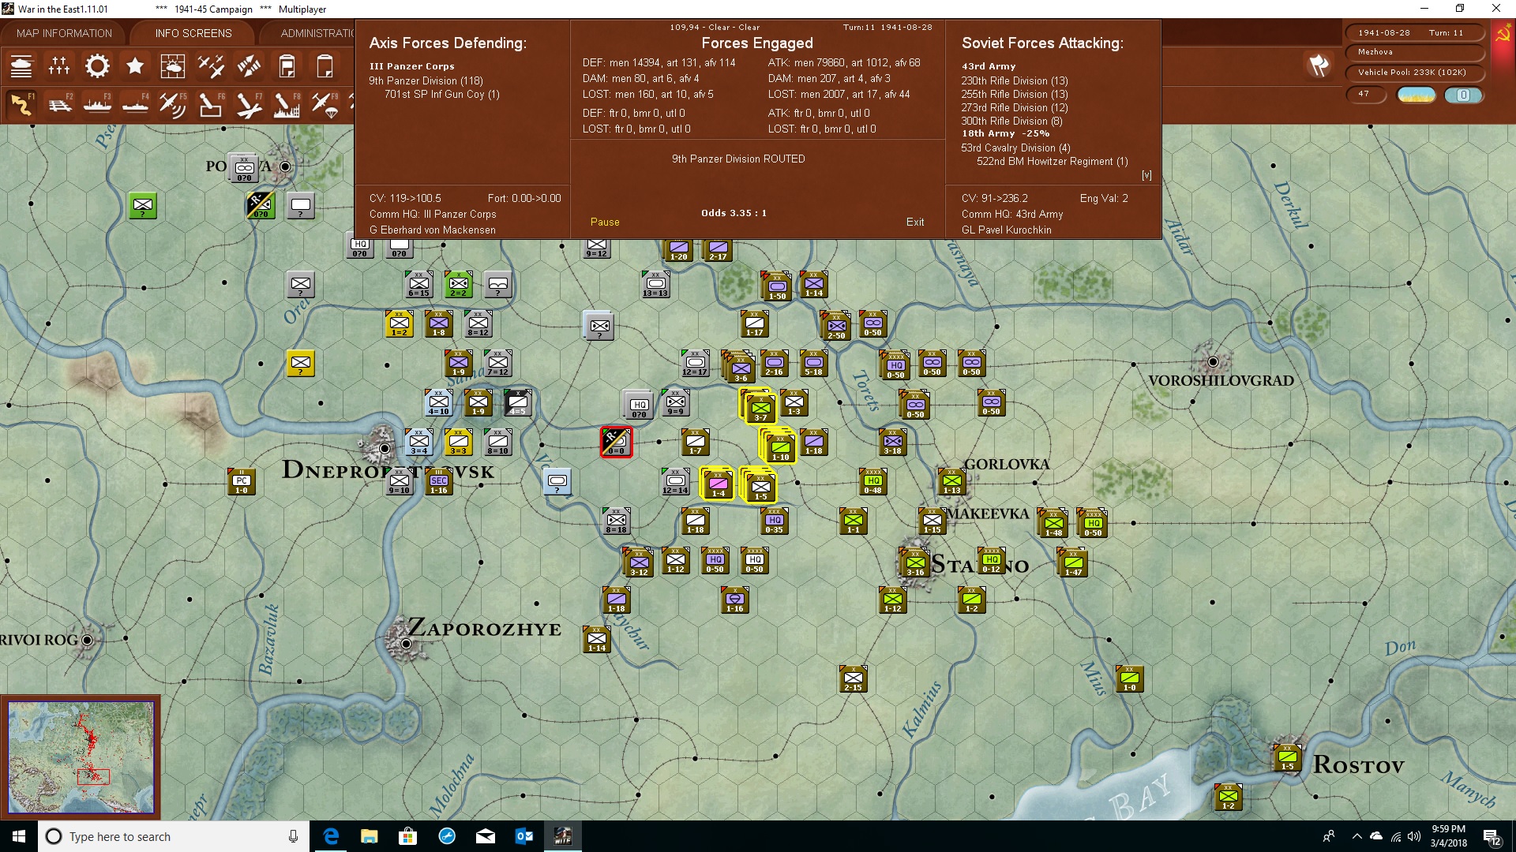
Task: Click the Soviet hammer and sickle flag
Action: [x=1503, y=34]
